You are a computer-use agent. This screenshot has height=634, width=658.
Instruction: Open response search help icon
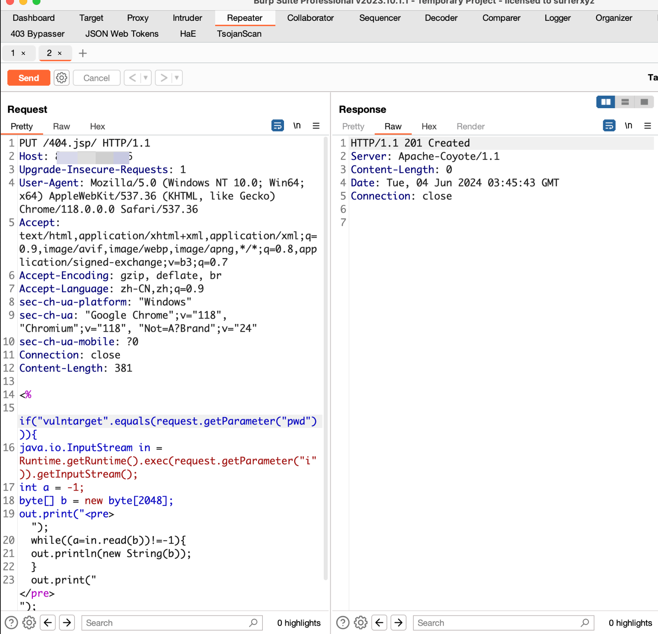pyautogui.click(x=343, y=623)
